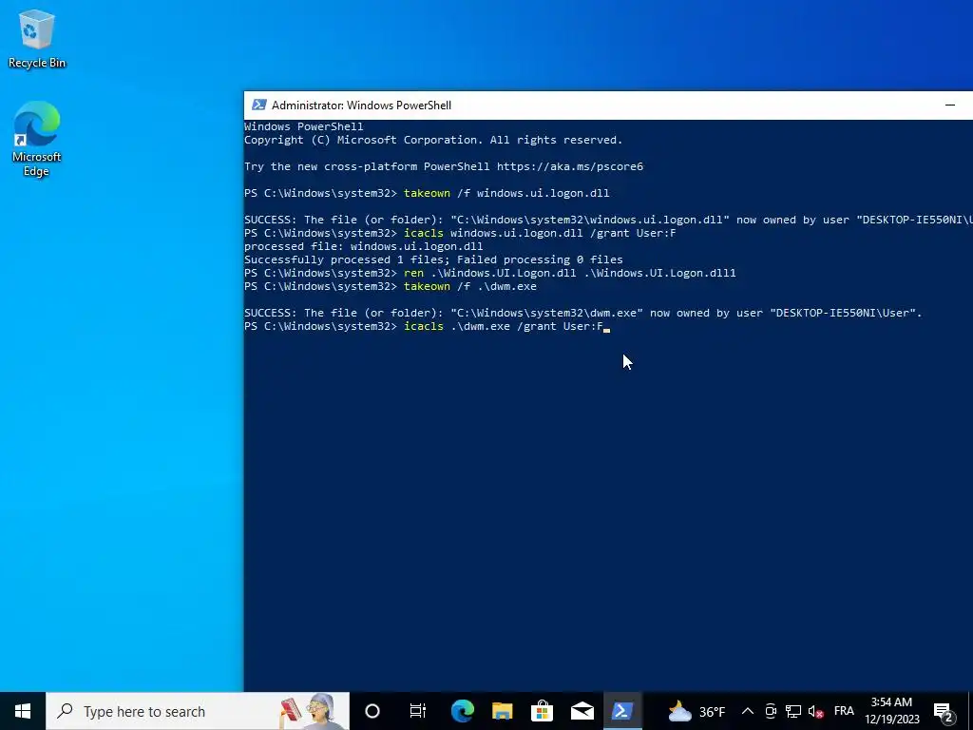This screenshot has width=973, height=730.
Task: Open the notification Action Center icon
Action: tap(944, 711)
